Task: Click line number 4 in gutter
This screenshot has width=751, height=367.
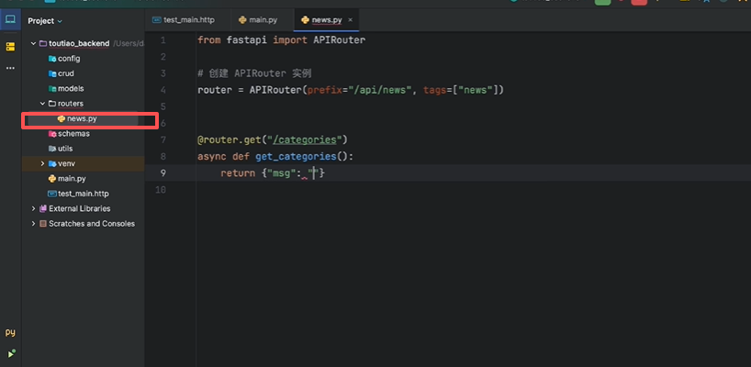Action: (x=163, y=90)
